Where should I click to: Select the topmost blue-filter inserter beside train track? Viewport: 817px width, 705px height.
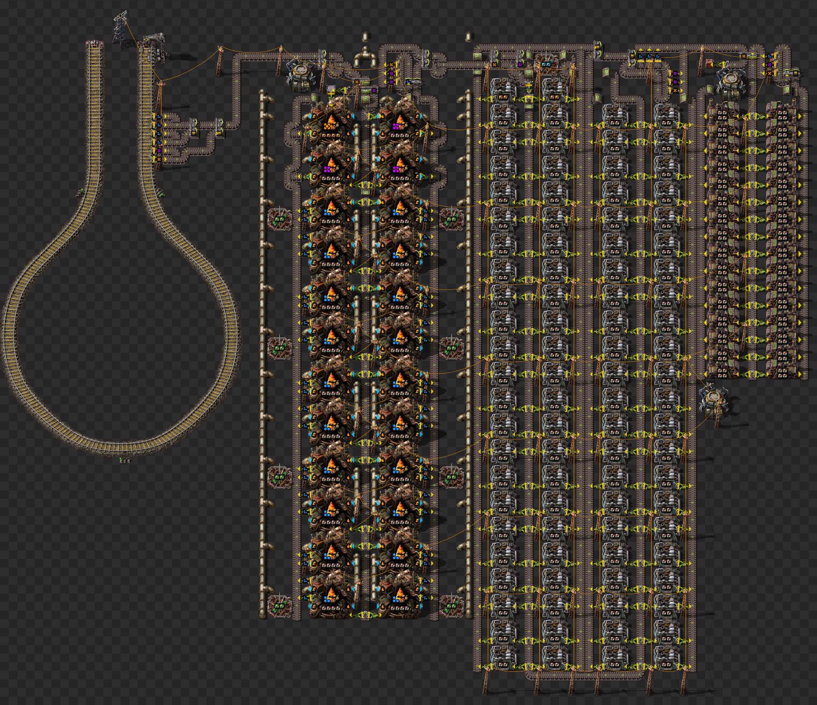pos(158,117)
